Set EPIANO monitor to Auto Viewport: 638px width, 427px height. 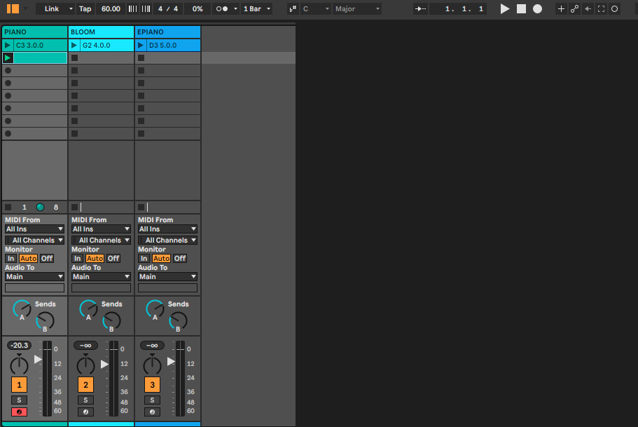point(162,258)
